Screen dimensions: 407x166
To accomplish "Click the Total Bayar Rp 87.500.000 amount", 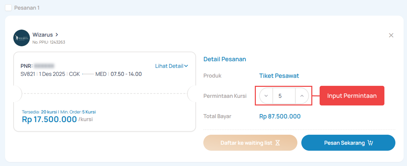I will tap(280, 116).
